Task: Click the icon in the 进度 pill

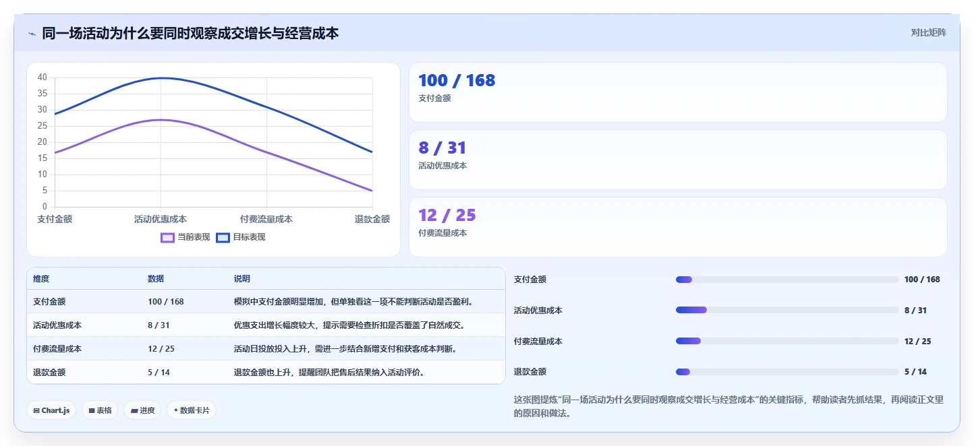Action: coord(134,410)
